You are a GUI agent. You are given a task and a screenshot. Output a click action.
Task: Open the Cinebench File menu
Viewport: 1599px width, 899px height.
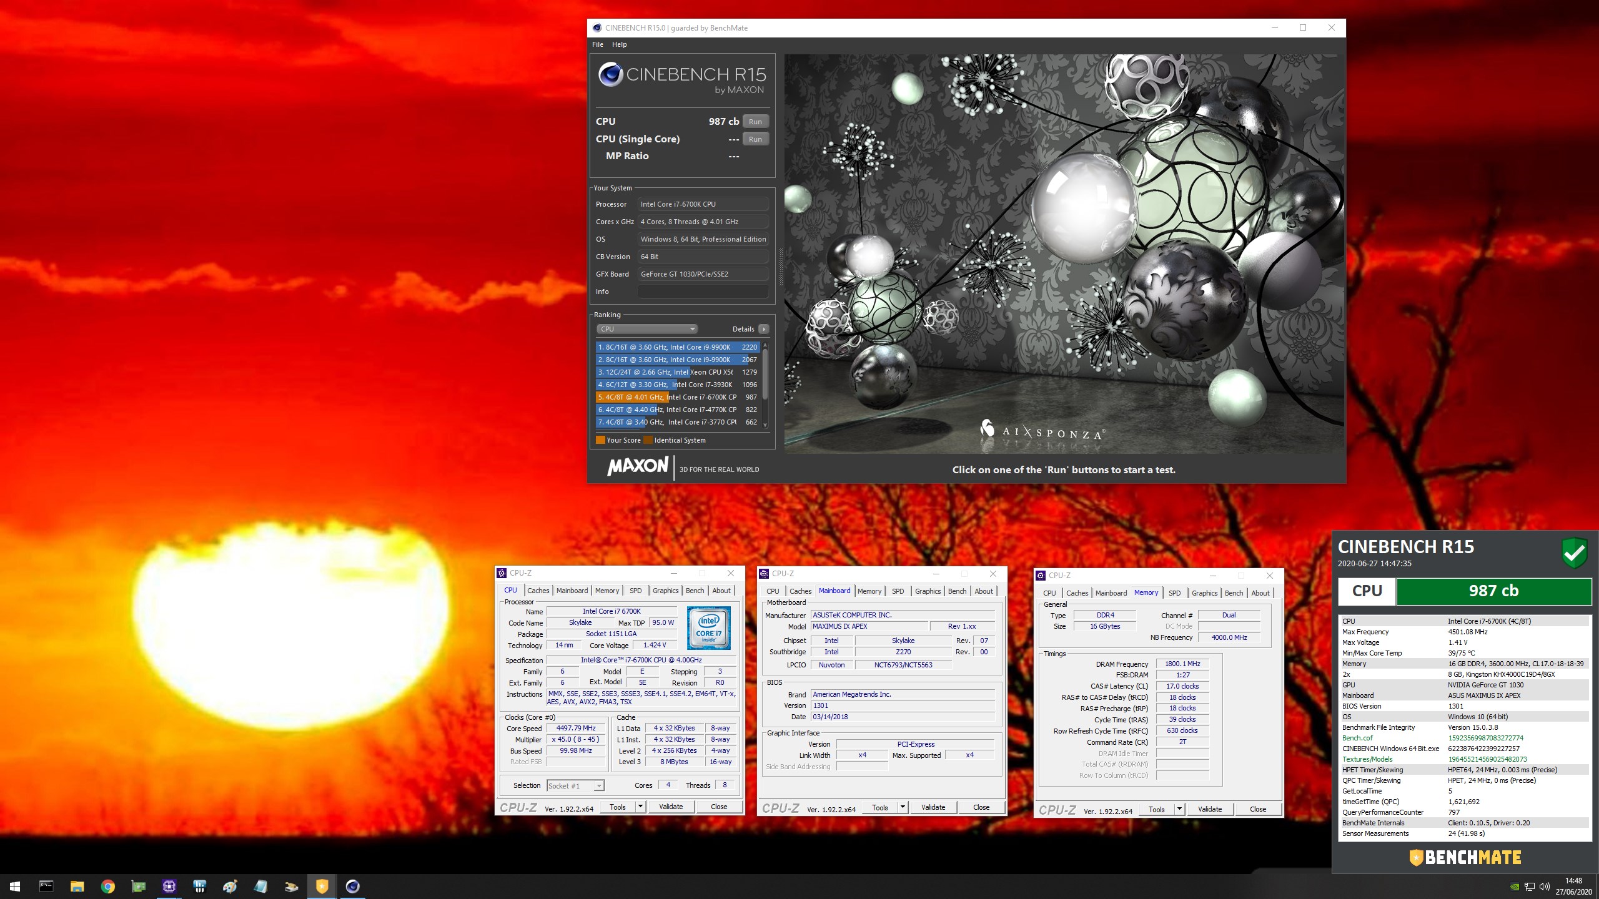[598, 44]
